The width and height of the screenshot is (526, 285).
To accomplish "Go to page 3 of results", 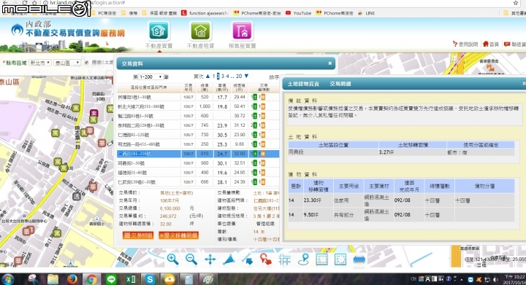I will pos(222,77).
